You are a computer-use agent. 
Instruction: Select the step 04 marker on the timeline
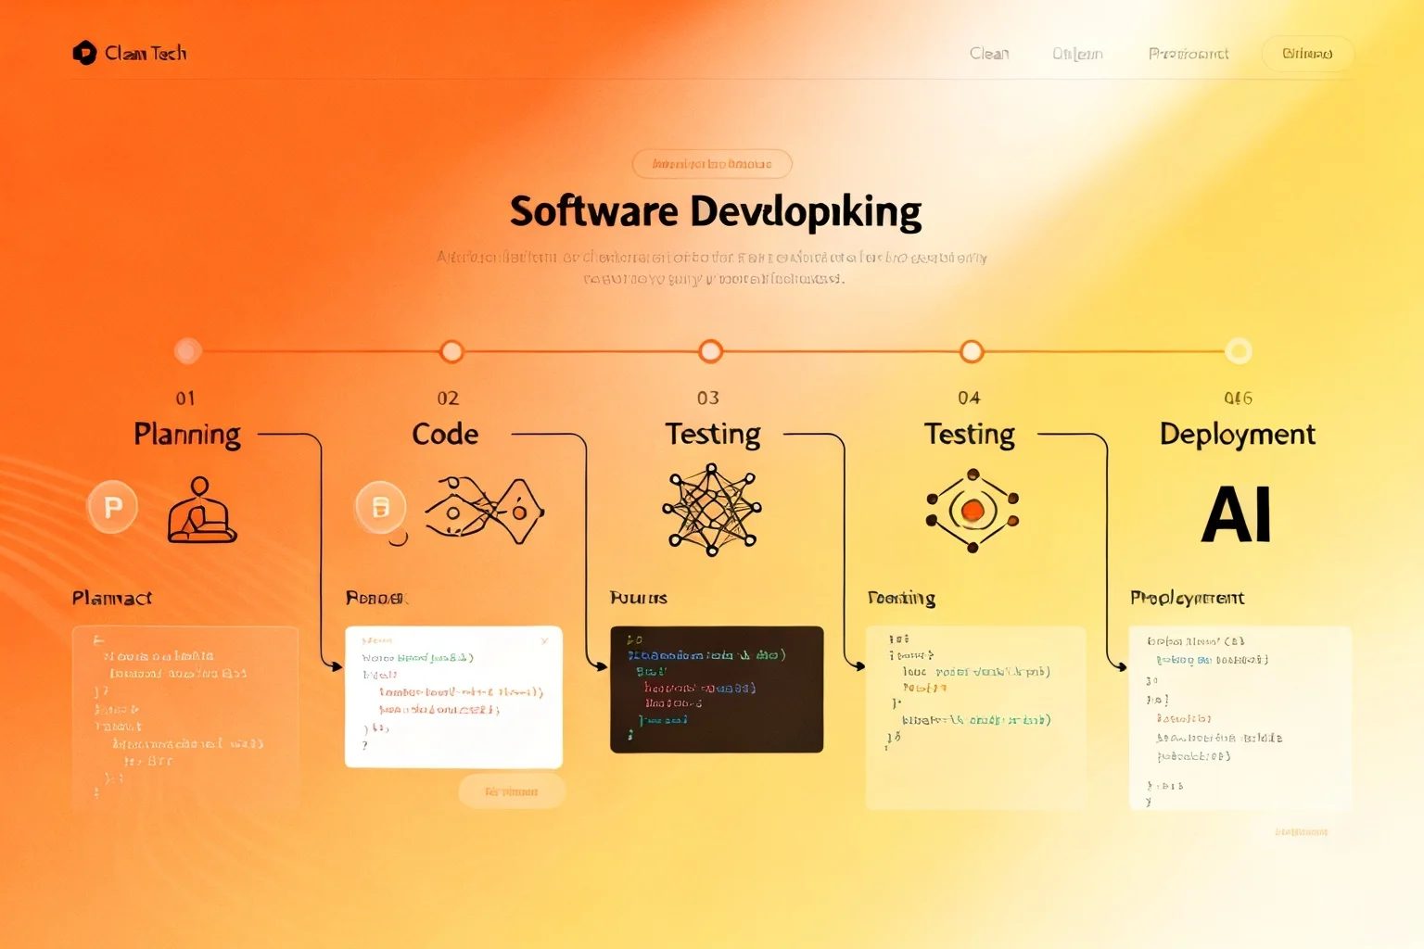(x=972, y=351)
